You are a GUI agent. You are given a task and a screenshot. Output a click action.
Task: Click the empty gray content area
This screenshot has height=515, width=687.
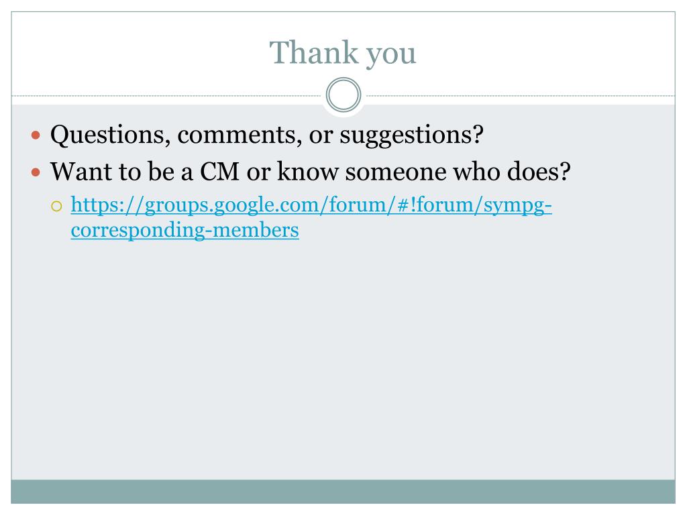click(343, 359)
